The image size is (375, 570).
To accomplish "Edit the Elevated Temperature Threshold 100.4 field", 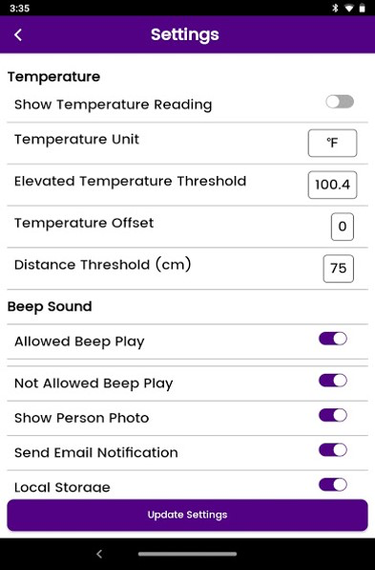I will 333,185.
